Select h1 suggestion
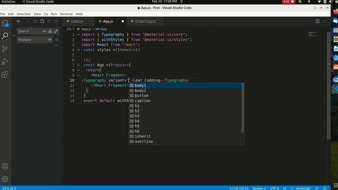 pos(185,106)
